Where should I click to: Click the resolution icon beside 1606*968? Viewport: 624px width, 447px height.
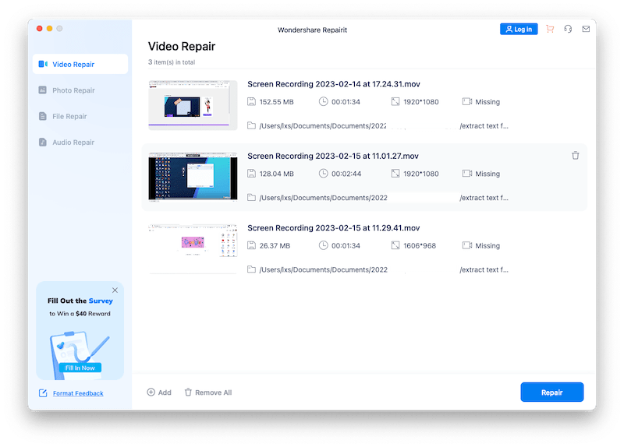395,245
